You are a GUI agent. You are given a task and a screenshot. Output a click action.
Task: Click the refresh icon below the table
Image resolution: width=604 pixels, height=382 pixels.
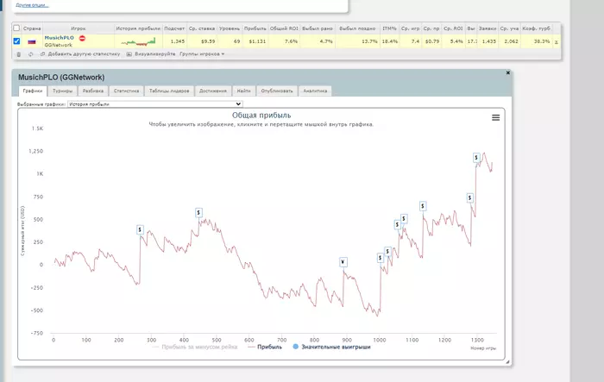tap(30, 54)
